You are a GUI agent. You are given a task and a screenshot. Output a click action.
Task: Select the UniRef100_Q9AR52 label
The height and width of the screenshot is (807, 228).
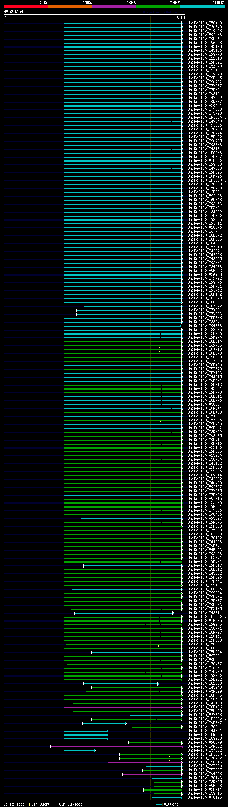click(x=204, y=82)
